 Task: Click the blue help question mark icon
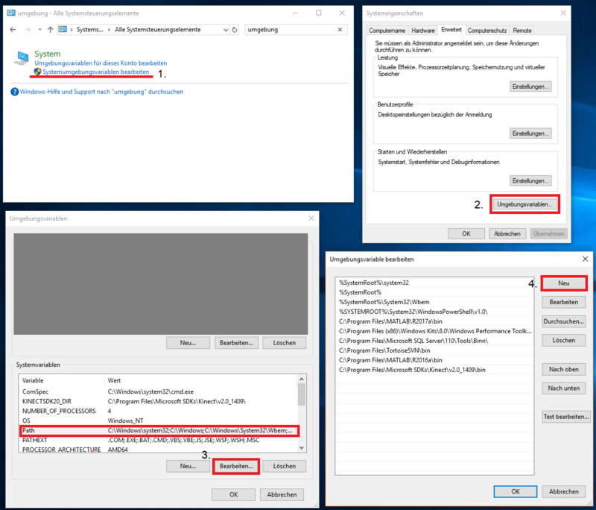14,92
